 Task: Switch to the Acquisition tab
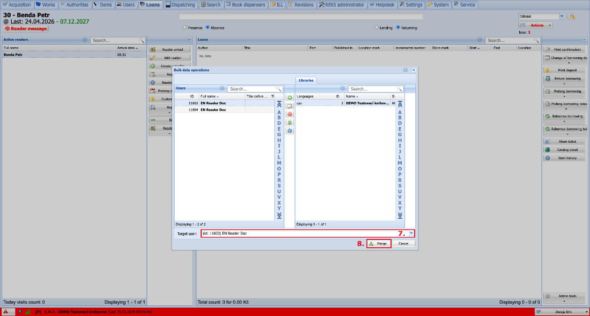[x=17, y=5]
